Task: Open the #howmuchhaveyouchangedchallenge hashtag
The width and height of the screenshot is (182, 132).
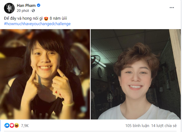Action: [x=37, y=24]
